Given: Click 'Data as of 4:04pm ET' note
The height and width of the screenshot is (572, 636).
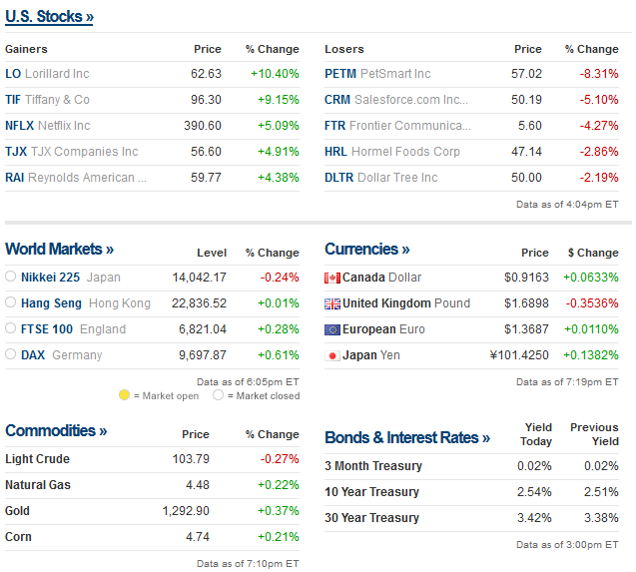Looking at the screenshot, I should coord(567,205).
